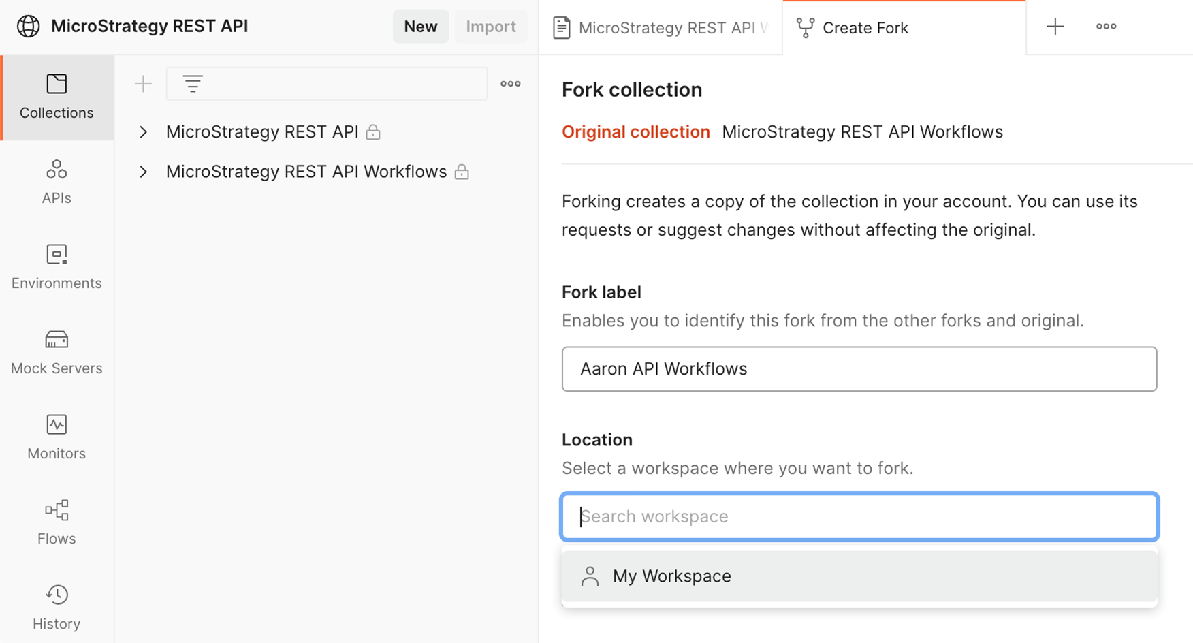The height and width of the screenshot is (643, 1193).
Task: Click the New button
Action: [421, 26]
